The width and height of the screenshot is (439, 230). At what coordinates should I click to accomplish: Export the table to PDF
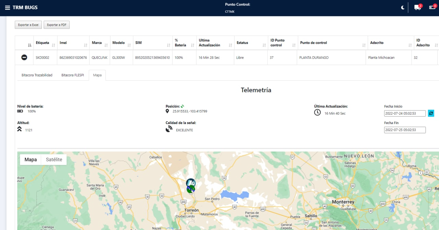57,25
